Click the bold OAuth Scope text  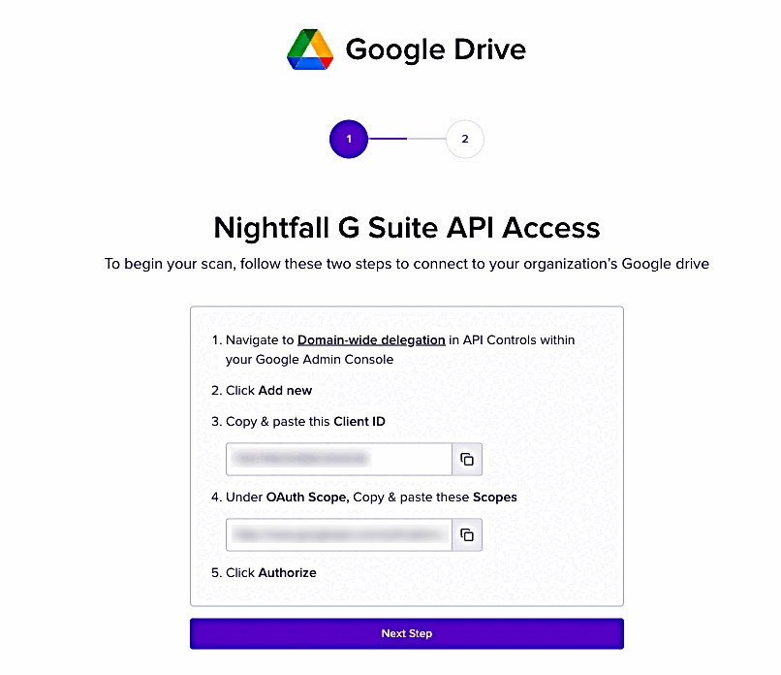pyautogui.click(x=307, y=497)
